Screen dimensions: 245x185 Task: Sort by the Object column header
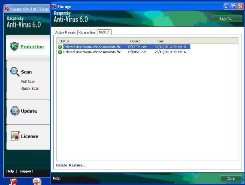pos(141,41)
